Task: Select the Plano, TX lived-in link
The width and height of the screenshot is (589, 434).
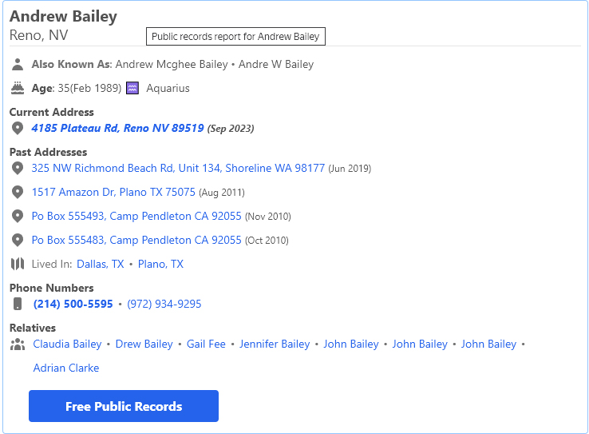Action: pos(160,264)
